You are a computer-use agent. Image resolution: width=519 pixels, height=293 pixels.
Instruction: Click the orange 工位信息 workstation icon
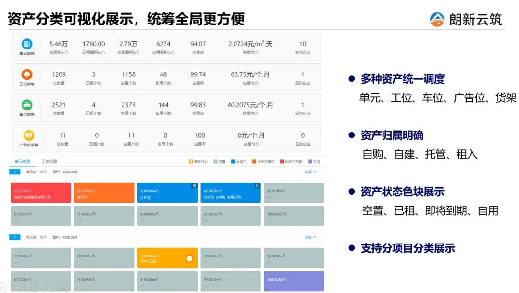coord(27,74)
